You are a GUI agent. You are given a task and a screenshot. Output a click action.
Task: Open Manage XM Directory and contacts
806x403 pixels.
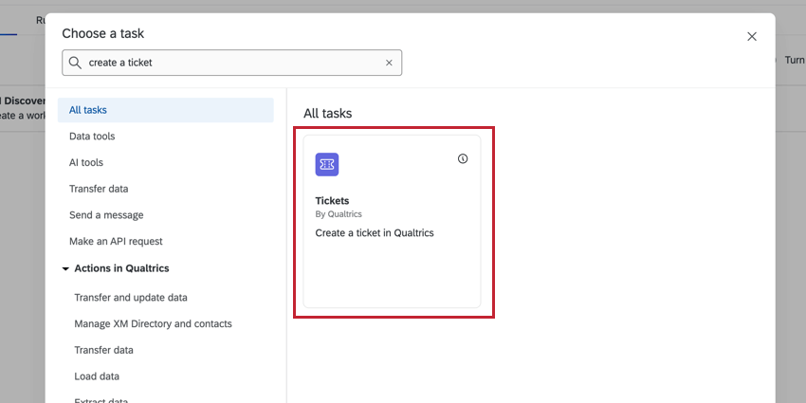point(154,324)
